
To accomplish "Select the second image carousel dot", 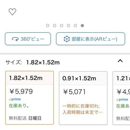I will click(x=55, y=25).
